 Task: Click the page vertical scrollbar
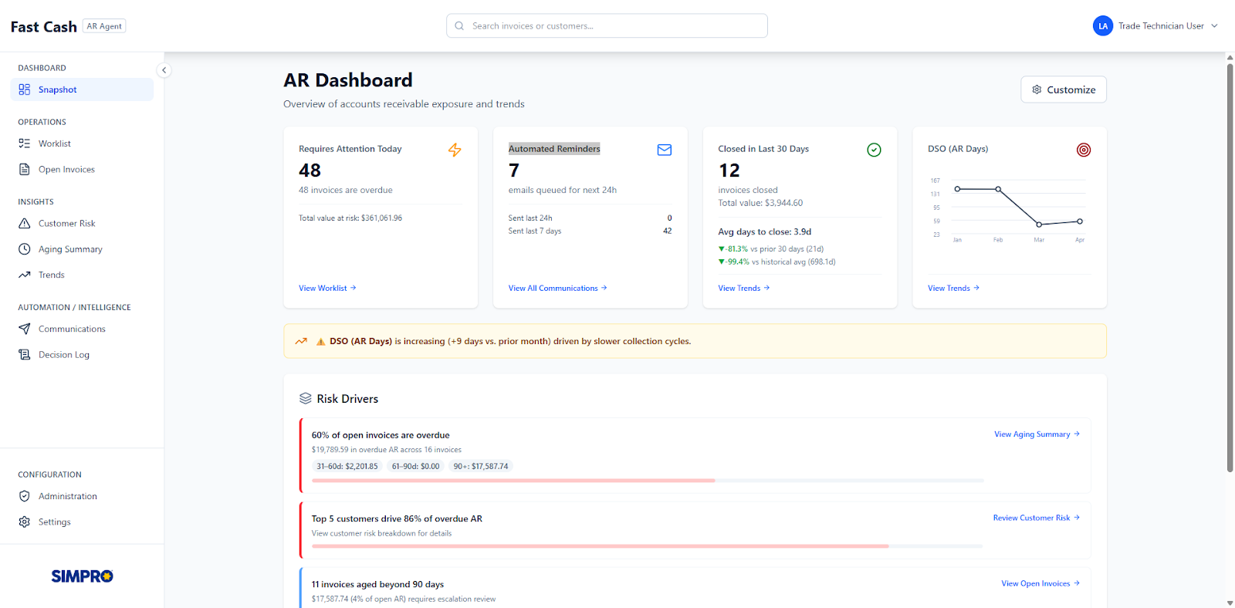click(x=1230, y=268)
